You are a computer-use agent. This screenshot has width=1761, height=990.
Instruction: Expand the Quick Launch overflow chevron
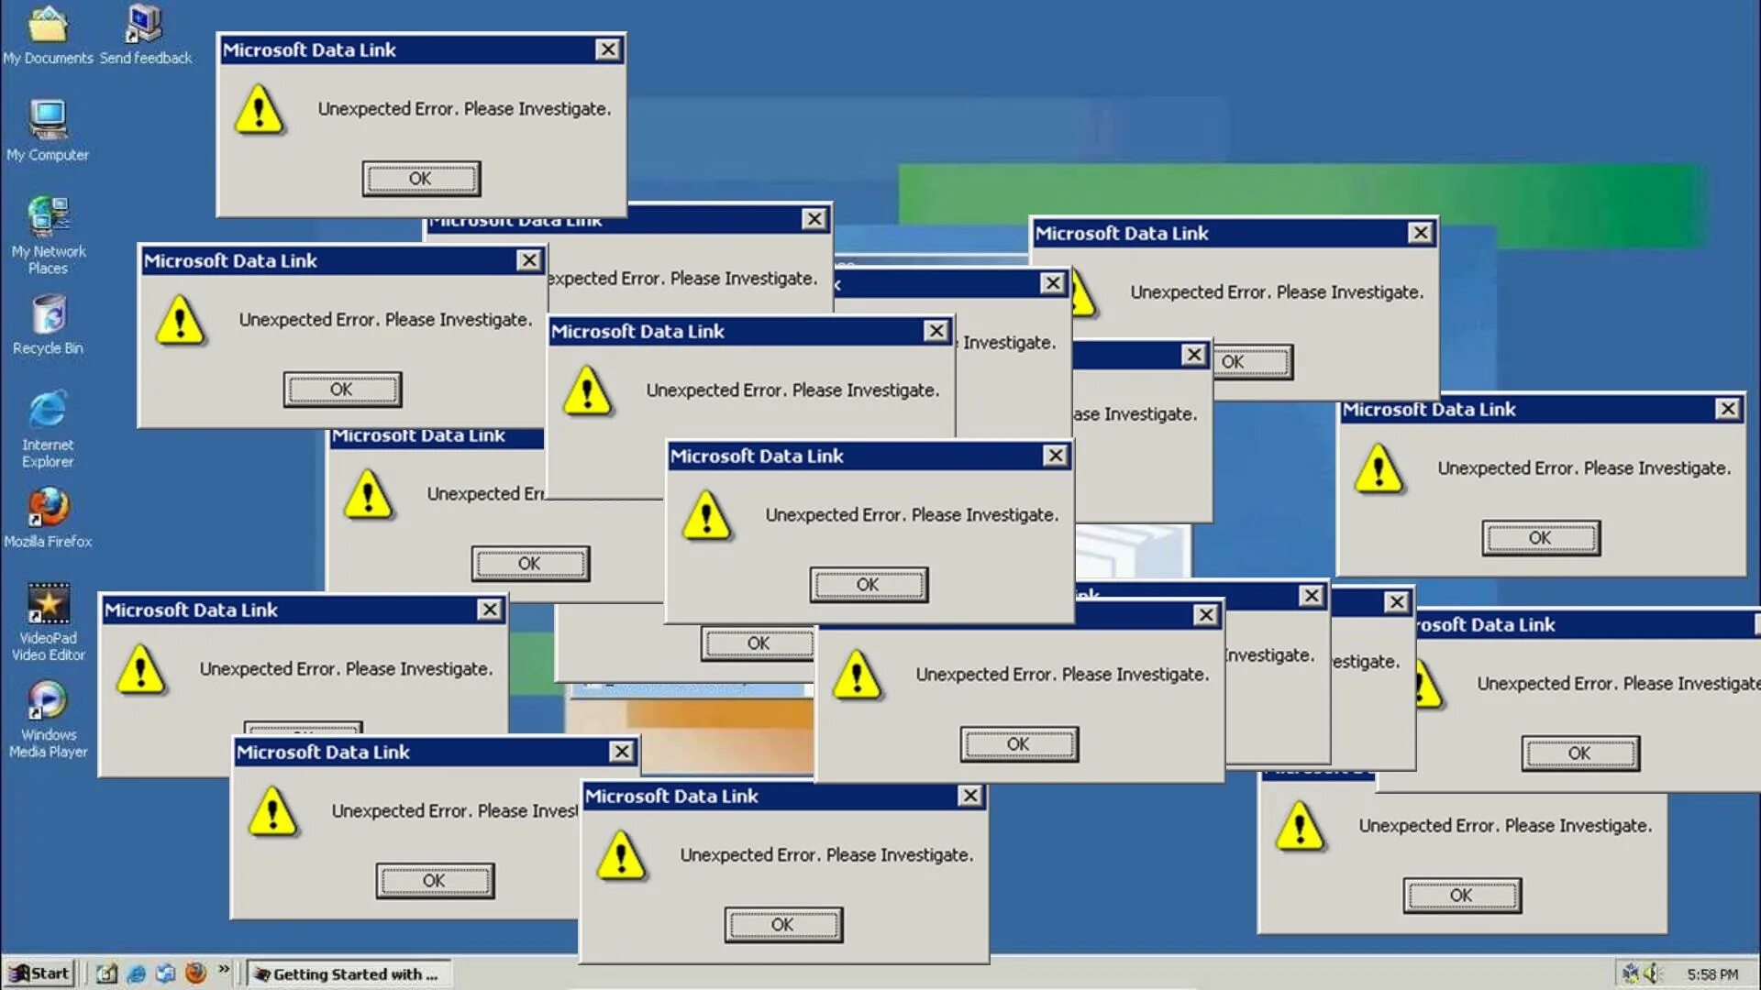click(223, 969)
